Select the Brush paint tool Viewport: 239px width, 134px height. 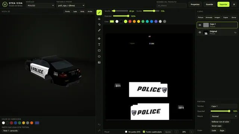click(99, 13)
